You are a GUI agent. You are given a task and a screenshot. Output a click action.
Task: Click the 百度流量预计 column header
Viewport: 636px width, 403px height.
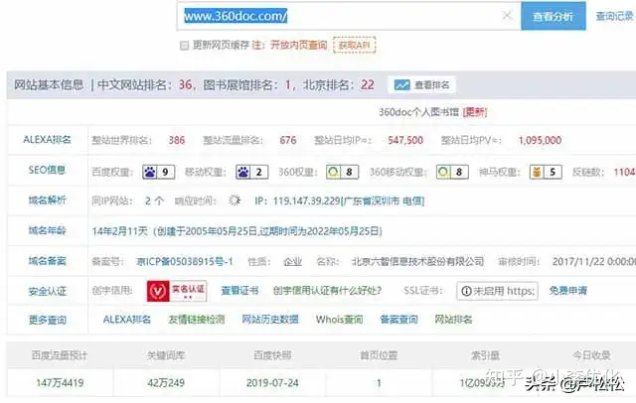point(60,355)
